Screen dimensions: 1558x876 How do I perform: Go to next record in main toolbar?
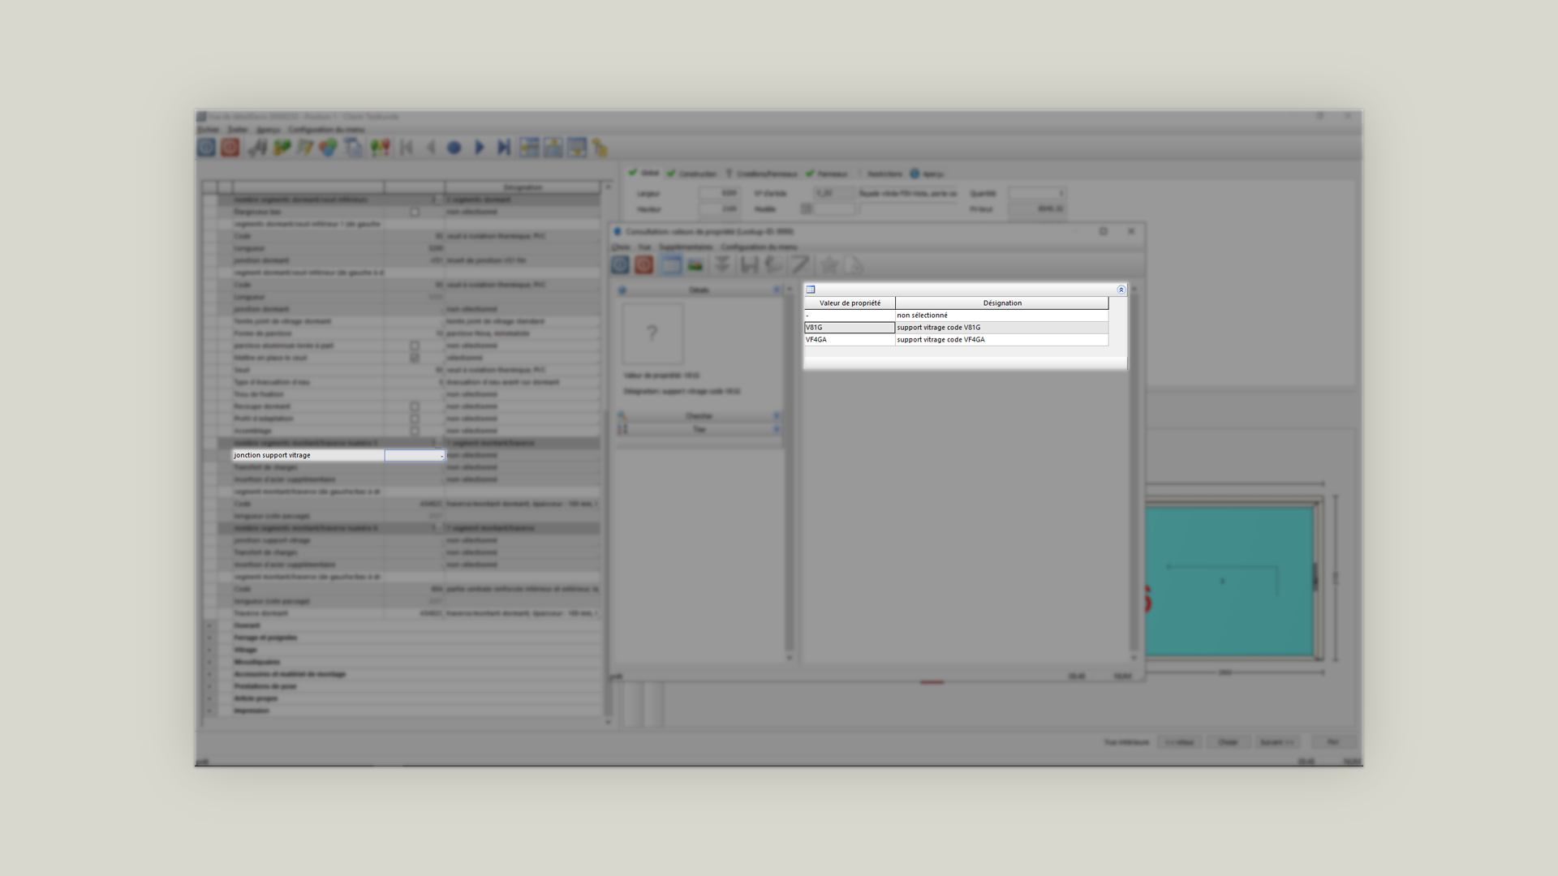[479, 148]
